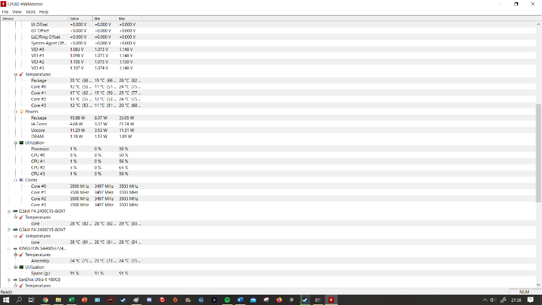Select the Processor utilization row
Image resolution: width=542 pixels, height=305 pixels.
point(268,149)
